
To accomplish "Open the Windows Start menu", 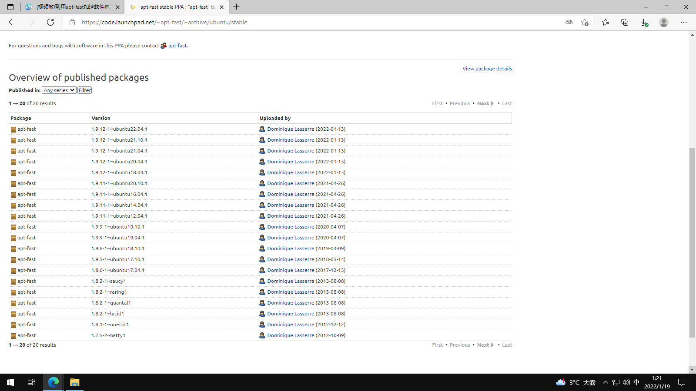I will tap(10, 382).
